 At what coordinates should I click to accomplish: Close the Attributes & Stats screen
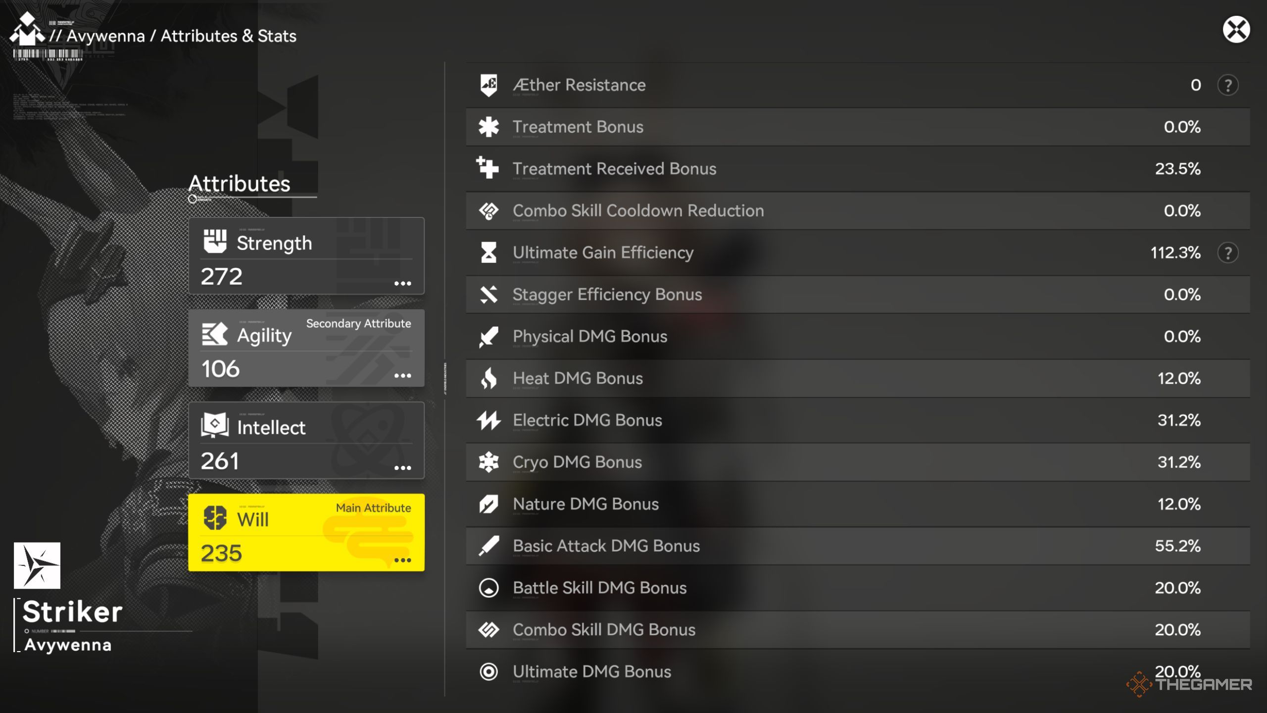pos(1236,30)
